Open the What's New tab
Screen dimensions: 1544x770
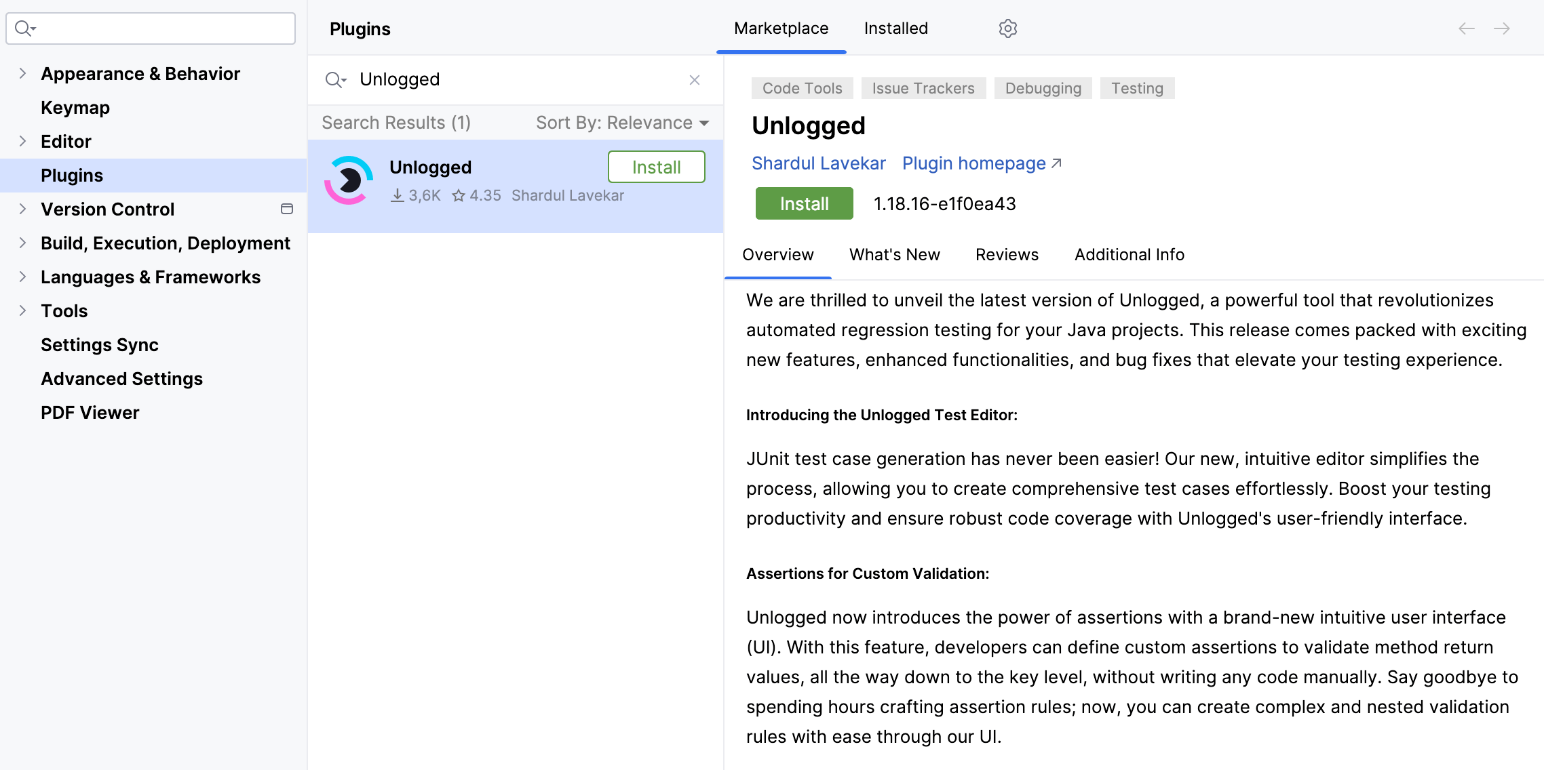[894, 255]
